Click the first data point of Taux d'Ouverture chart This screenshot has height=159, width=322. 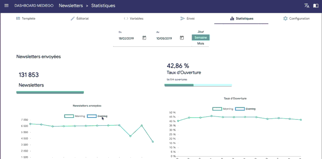click(x=178, y=121)
